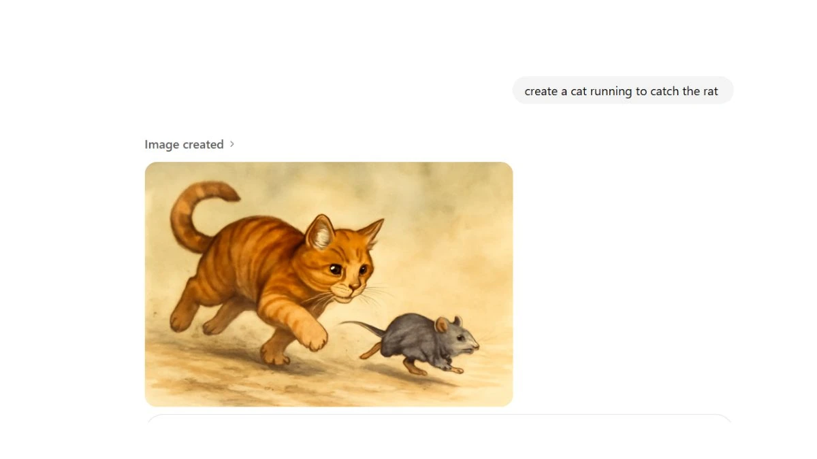This screenshot has height=459, width=817.
Task: Click the word "rat" in the prompt bubble
Action: 709,91
